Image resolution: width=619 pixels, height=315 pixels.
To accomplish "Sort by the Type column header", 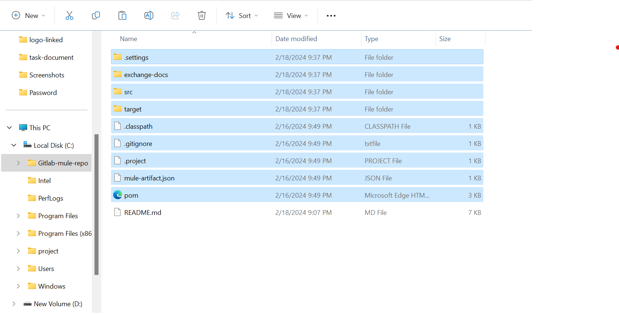I will tap(371, 39).
